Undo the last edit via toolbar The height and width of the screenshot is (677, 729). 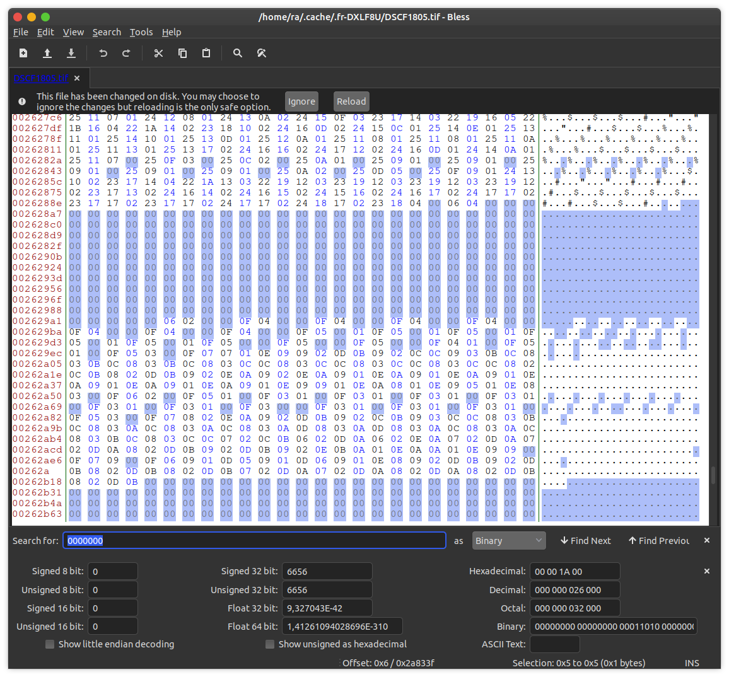click(x=103, y=53)
